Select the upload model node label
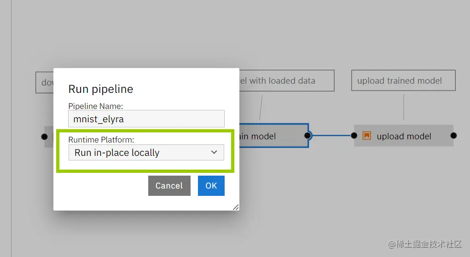The height and width of the screenshot is (257, 470). coord(404,136)
